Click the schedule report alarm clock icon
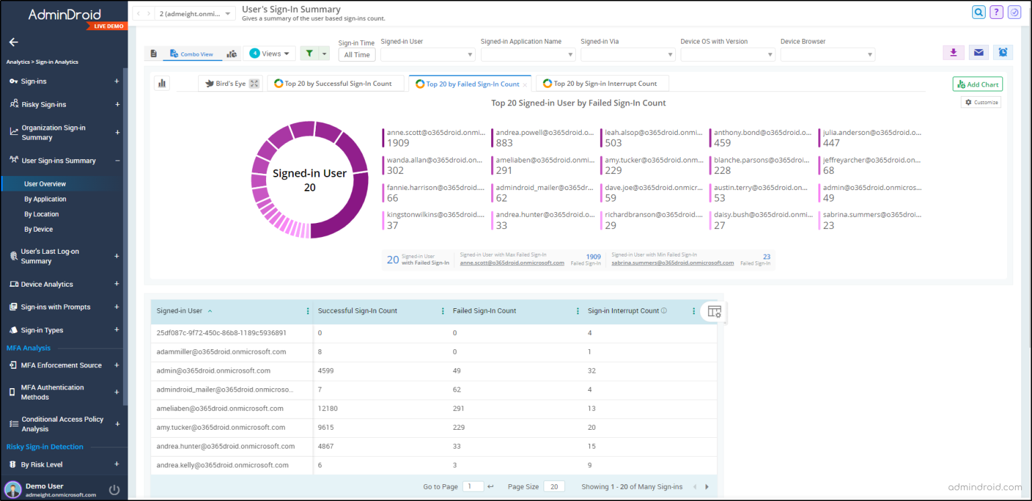The height and width of the screenshot is (501, 1032). pos(1002,52)
